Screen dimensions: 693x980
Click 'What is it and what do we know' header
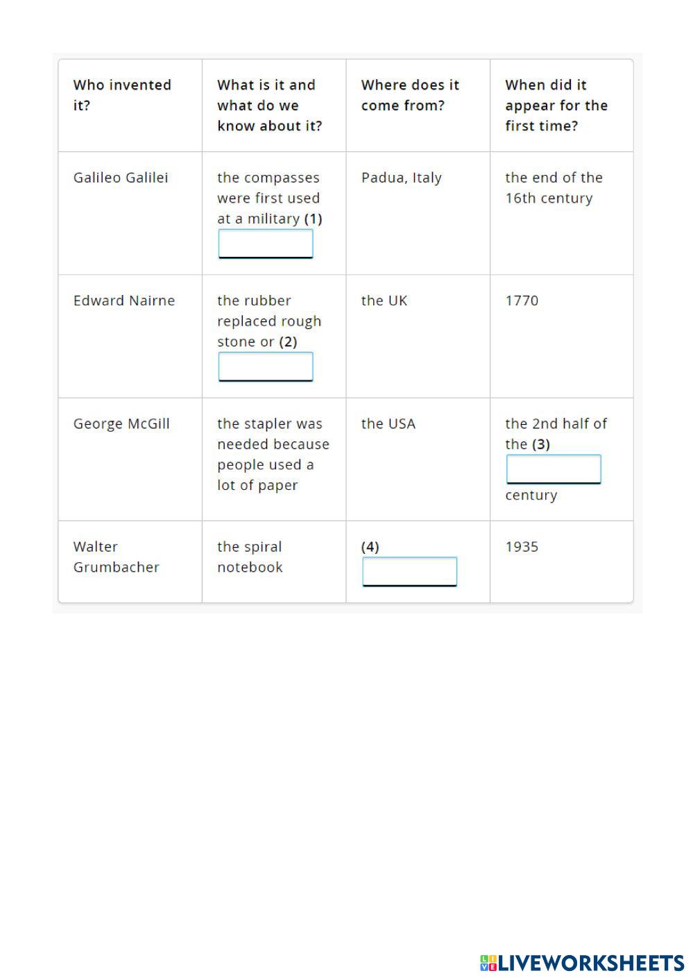[269, 105]
